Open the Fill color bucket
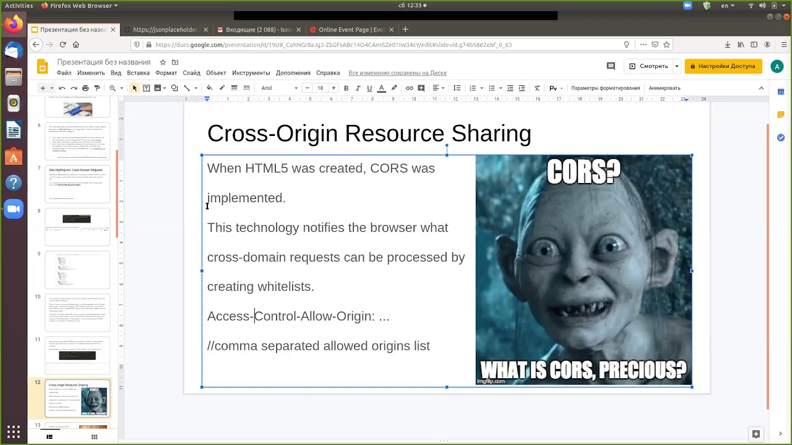The image size is (792, 445). tap(210, 88)
